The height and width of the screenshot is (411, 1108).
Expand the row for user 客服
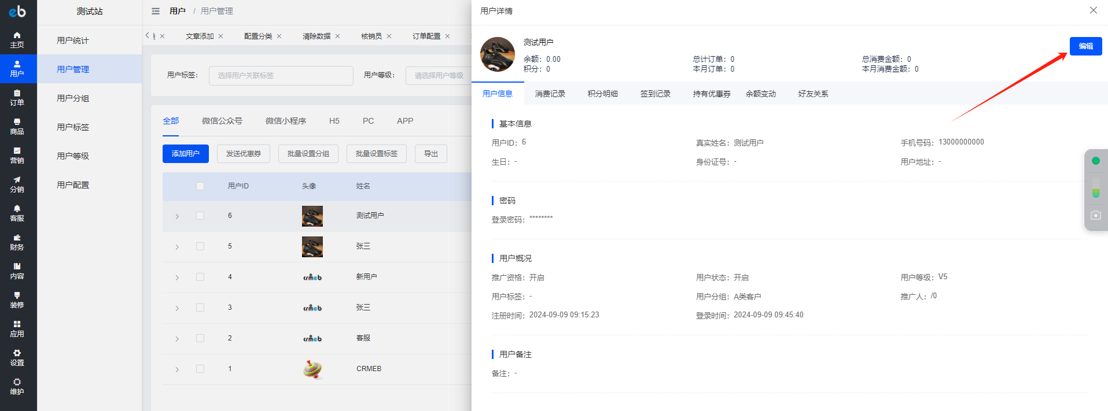point(177,339)
